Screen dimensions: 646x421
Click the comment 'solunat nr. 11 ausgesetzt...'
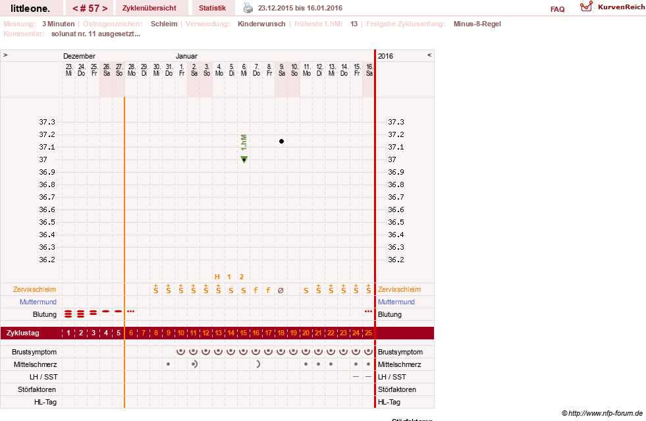95,34
